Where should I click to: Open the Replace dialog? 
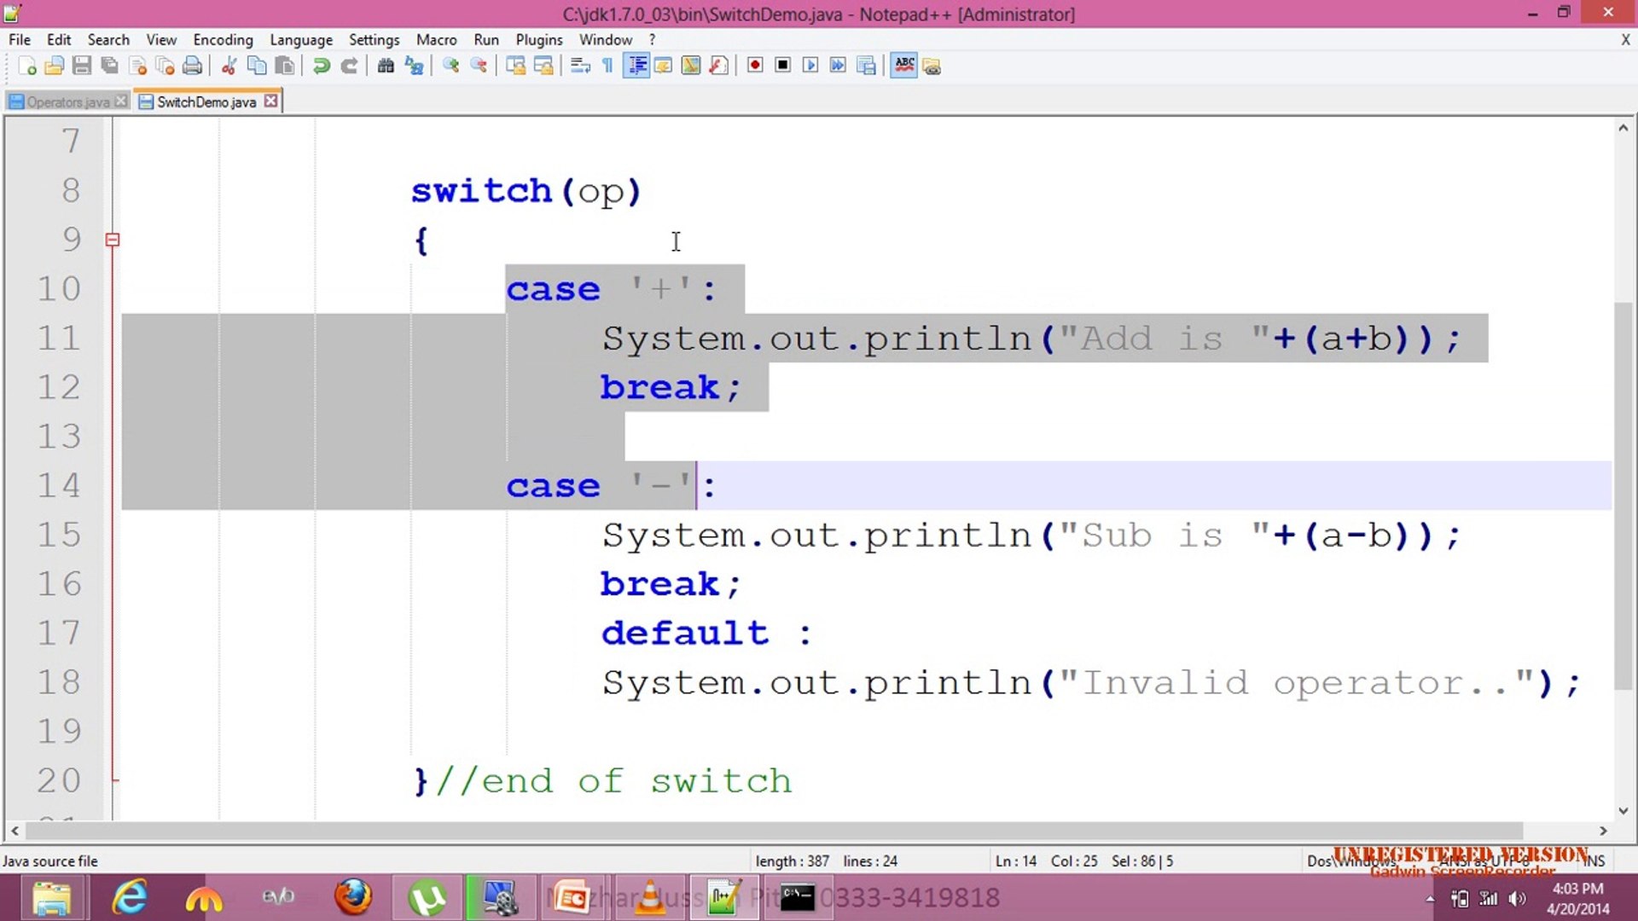pyautogui.click(x=415, y=65)
